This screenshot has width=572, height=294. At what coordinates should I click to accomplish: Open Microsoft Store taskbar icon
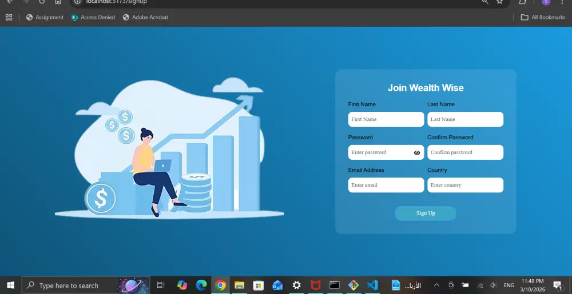pos(259,285)
